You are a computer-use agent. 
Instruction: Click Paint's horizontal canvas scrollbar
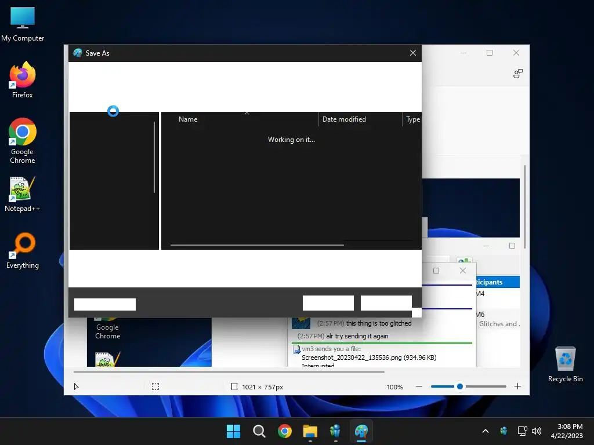pos(229,371)
